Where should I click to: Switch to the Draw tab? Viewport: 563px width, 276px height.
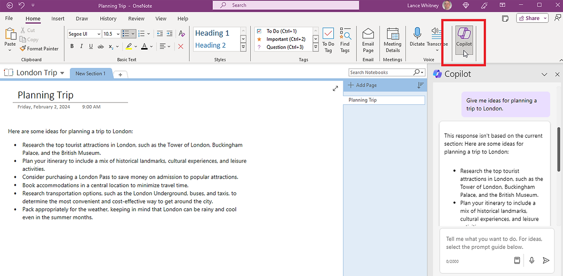coord(82,18)
